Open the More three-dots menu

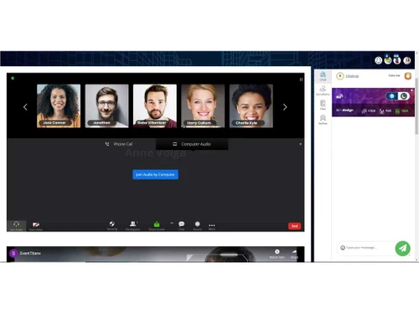click(212, 225)
